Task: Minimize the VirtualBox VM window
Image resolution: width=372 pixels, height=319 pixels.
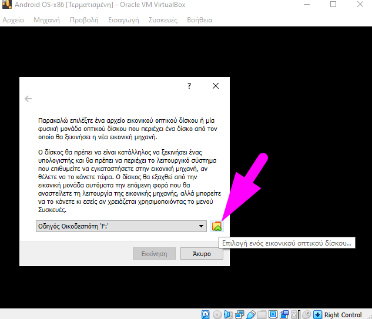Action: 307,5
